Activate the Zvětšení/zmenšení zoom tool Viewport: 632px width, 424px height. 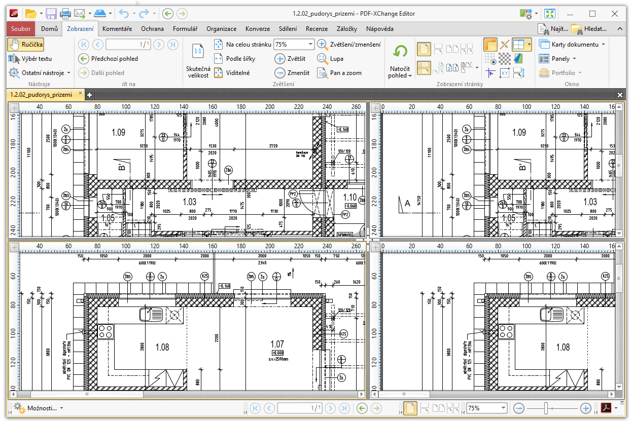349,45
